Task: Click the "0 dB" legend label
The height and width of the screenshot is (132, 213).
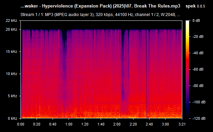Action: (196, 20)
